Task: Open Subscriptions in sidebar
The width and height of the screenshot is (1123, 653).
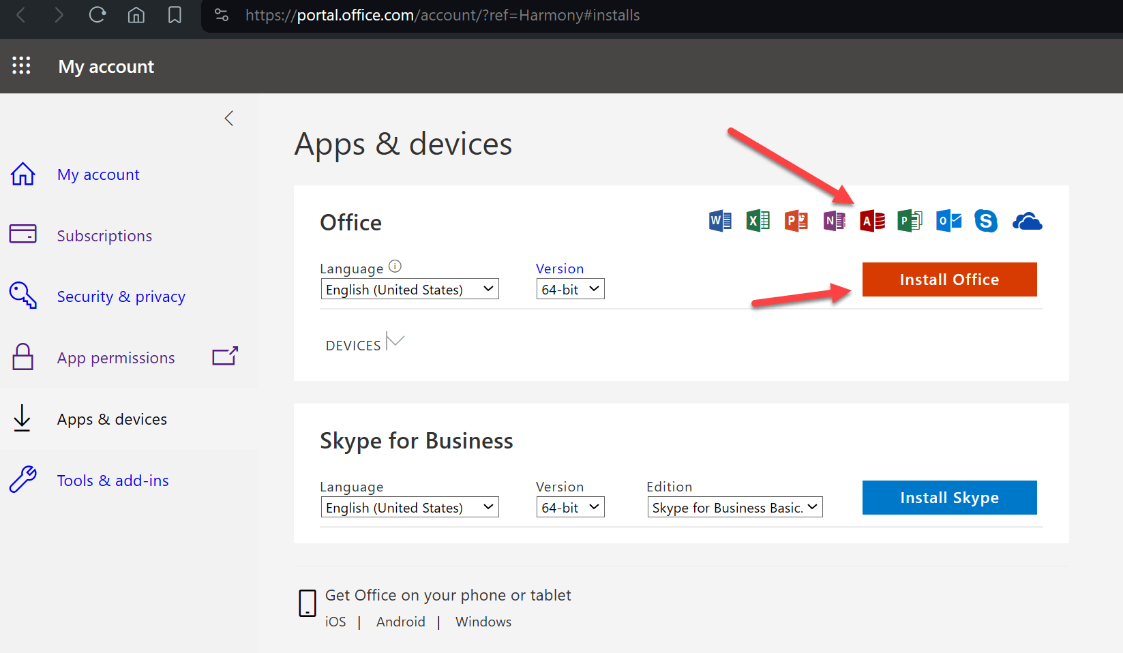Action: coord(104,236)
